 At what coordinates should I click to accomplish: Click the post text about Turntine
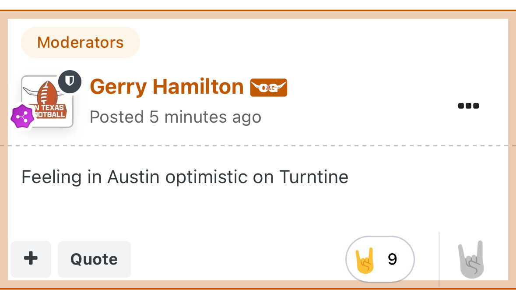pyautogui.click(x=185, y=177)
